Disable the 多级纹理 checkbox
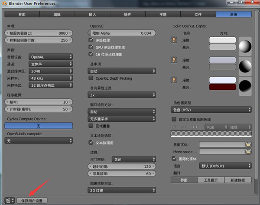This screenshot has width=260, height=205. [x=91, y=40]
